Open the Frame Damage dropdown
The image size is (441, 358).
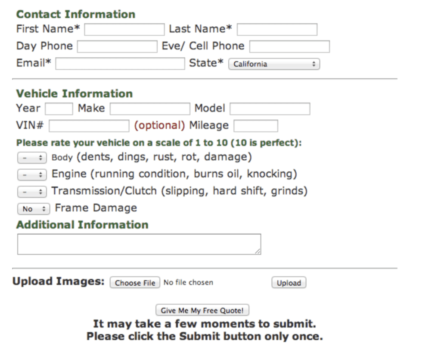click(x=34, y=209)
